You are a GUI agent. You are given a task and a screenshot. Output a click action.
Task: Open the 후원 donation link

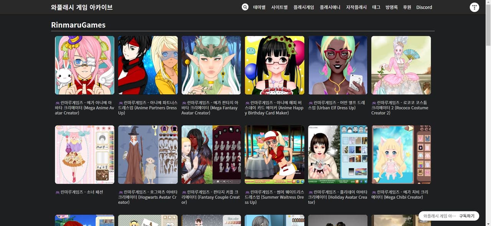[x=407, y=7]
